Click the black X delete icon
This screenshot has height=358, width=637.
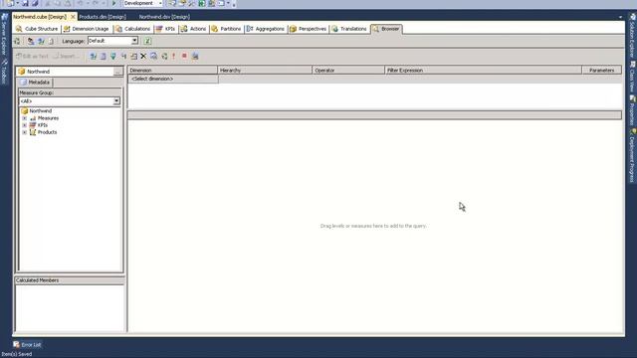[143, 56]
